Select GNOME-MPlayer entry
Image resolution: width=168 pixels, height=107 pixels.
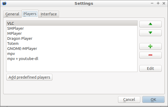click(x=72, y=49)
